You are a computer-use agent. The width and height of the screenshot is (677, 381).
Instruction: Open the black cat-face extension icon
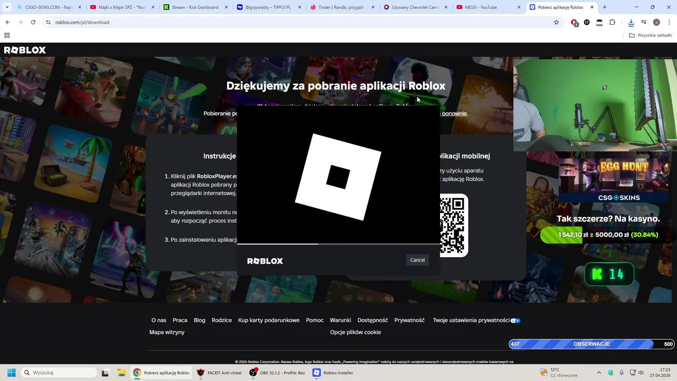[x=587, y=22]
